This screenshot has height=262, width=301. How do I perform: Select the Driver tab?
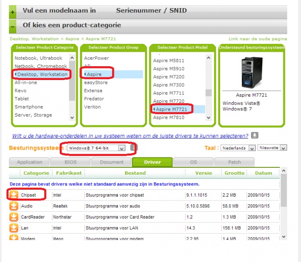coord(152,162)
